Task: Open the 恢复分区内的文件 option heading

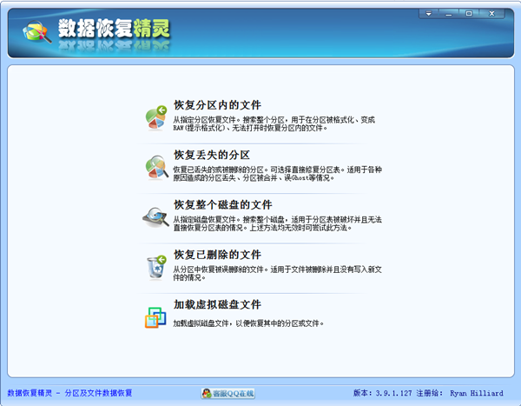Action: (x=217, y=104)
